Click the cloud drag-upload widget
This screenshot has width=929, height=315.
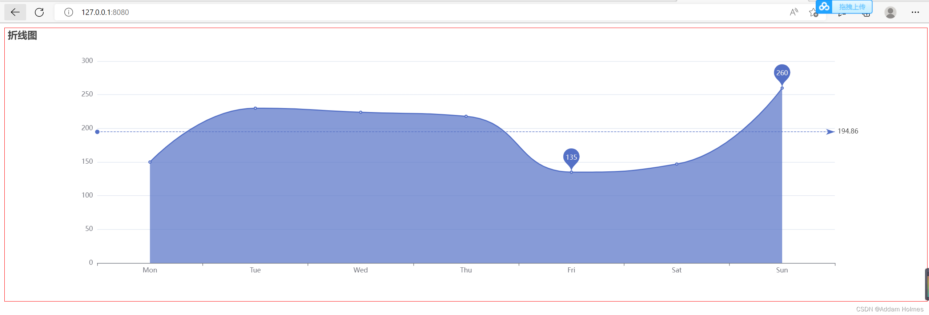pyautogui.click(x=844, y=7)
